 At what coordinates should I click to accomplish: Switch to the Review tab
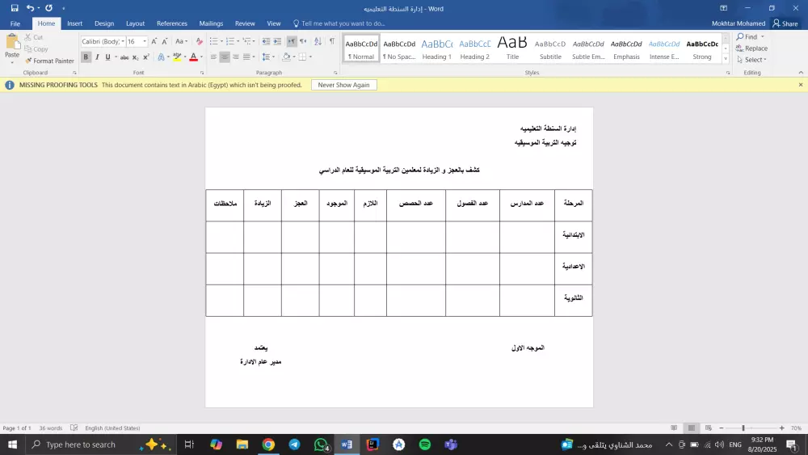click(245, 23)
